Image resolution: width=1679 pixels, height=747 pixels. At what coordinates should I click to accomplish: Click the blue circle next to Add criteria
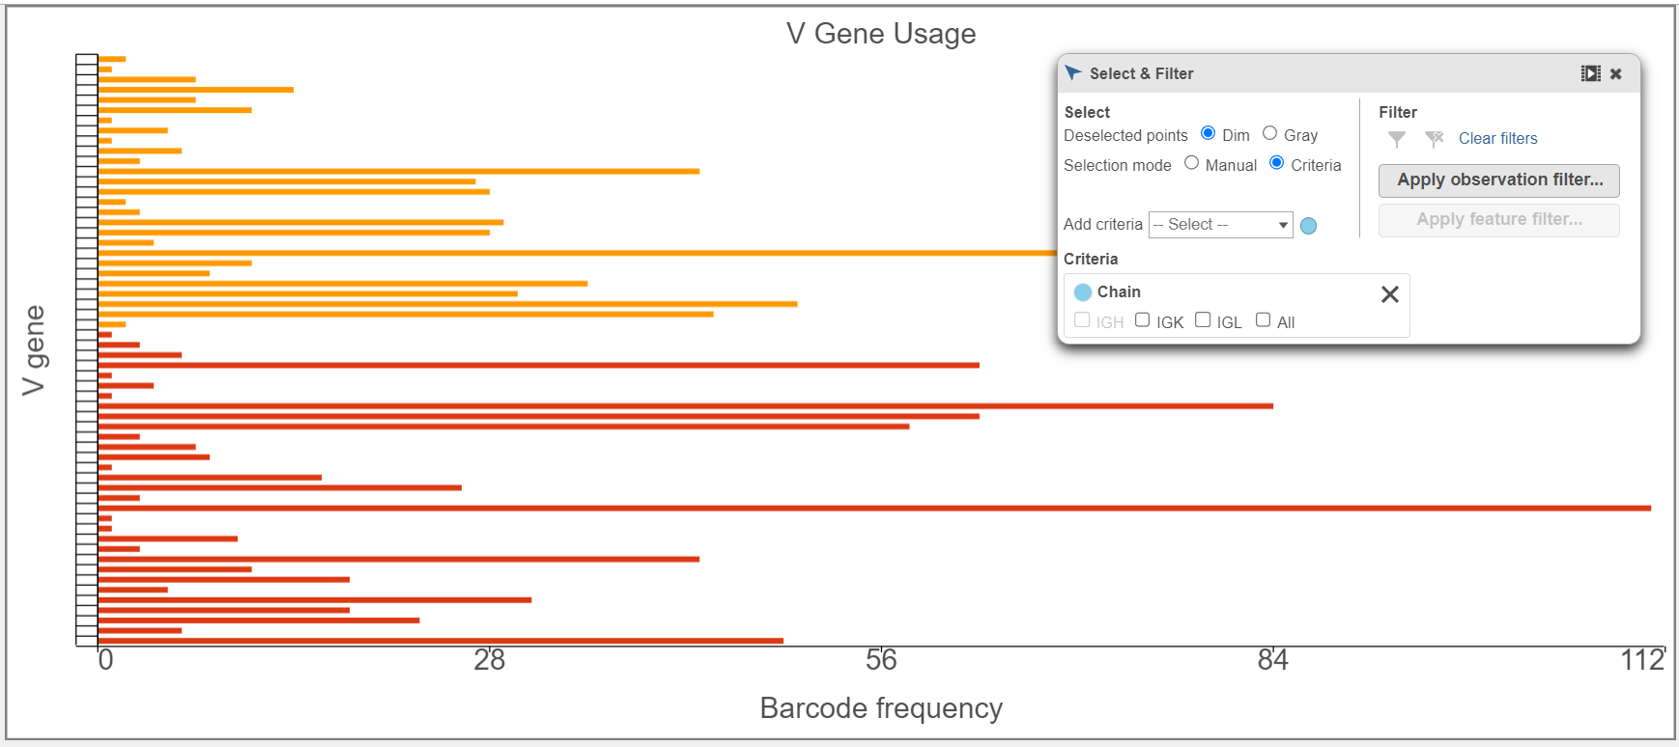[x=1308, y=226]
